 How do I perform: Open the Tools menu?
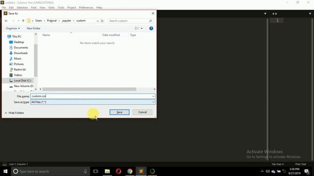[61, 7]
